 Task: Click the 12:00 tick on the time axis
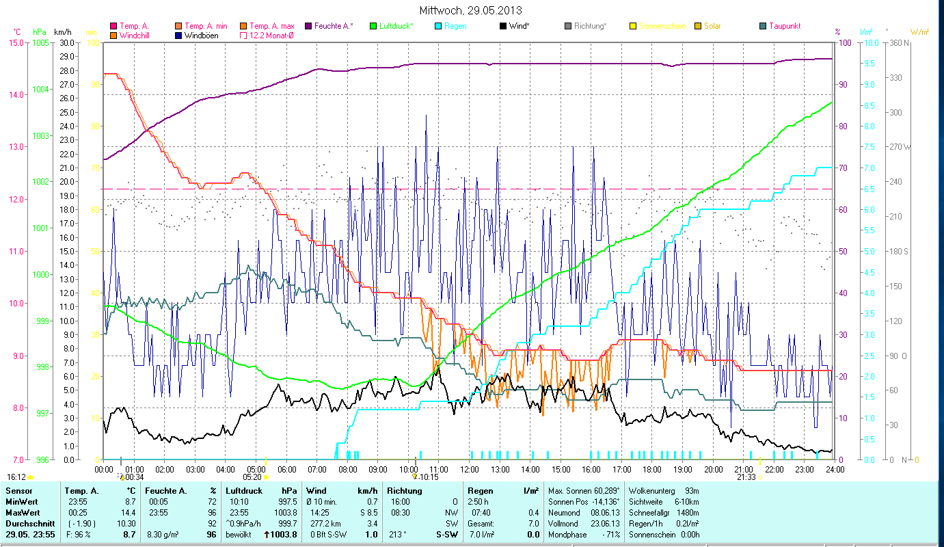[470, 470]
